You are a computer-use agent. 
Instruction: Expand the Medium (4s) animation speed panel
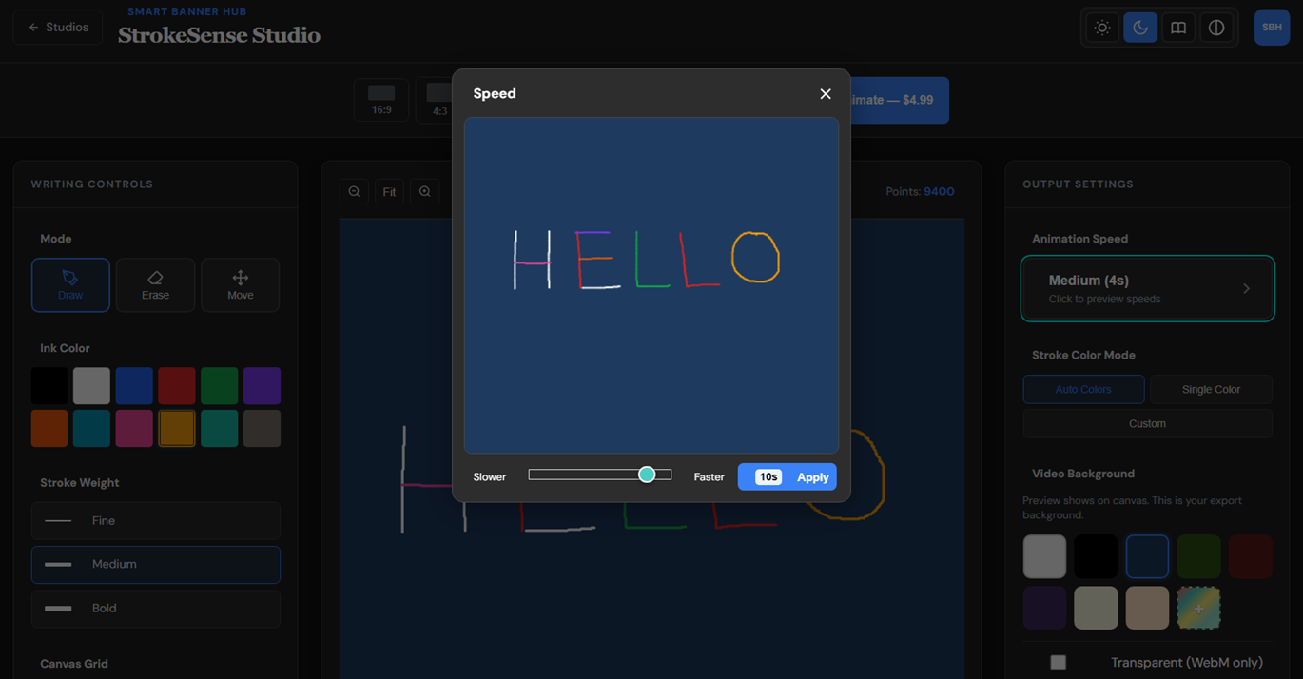tap(1147, 287)
